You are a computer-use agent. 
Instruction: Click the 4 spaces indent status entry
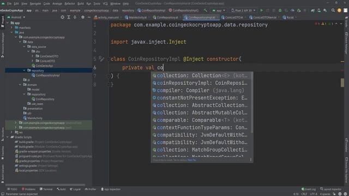325,194
